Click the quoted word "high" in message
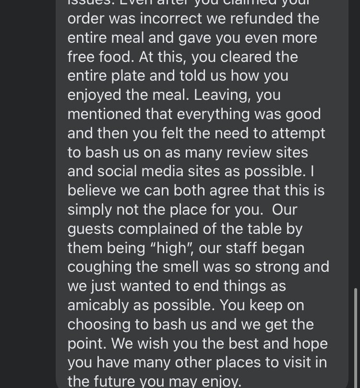The height and width of the screenshot is (388, 360). pos(171,248)
